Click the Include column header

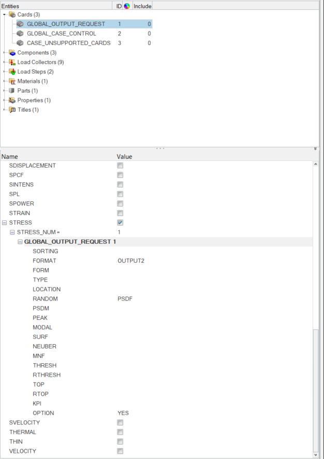point(142,5)
